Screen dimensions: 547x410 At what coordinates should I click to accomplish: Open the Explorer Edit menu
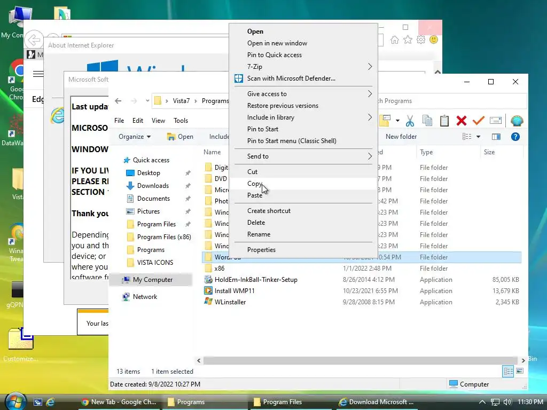pos(137,121)
